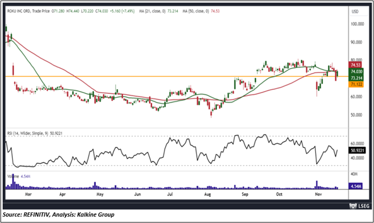Click the Jul label on time axis
The image size is (374, 223).
170,194
